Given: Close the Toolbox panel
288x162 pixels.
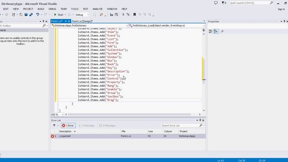Looking at the screenshot, I should pyautogui.click(x=46, y=22).
